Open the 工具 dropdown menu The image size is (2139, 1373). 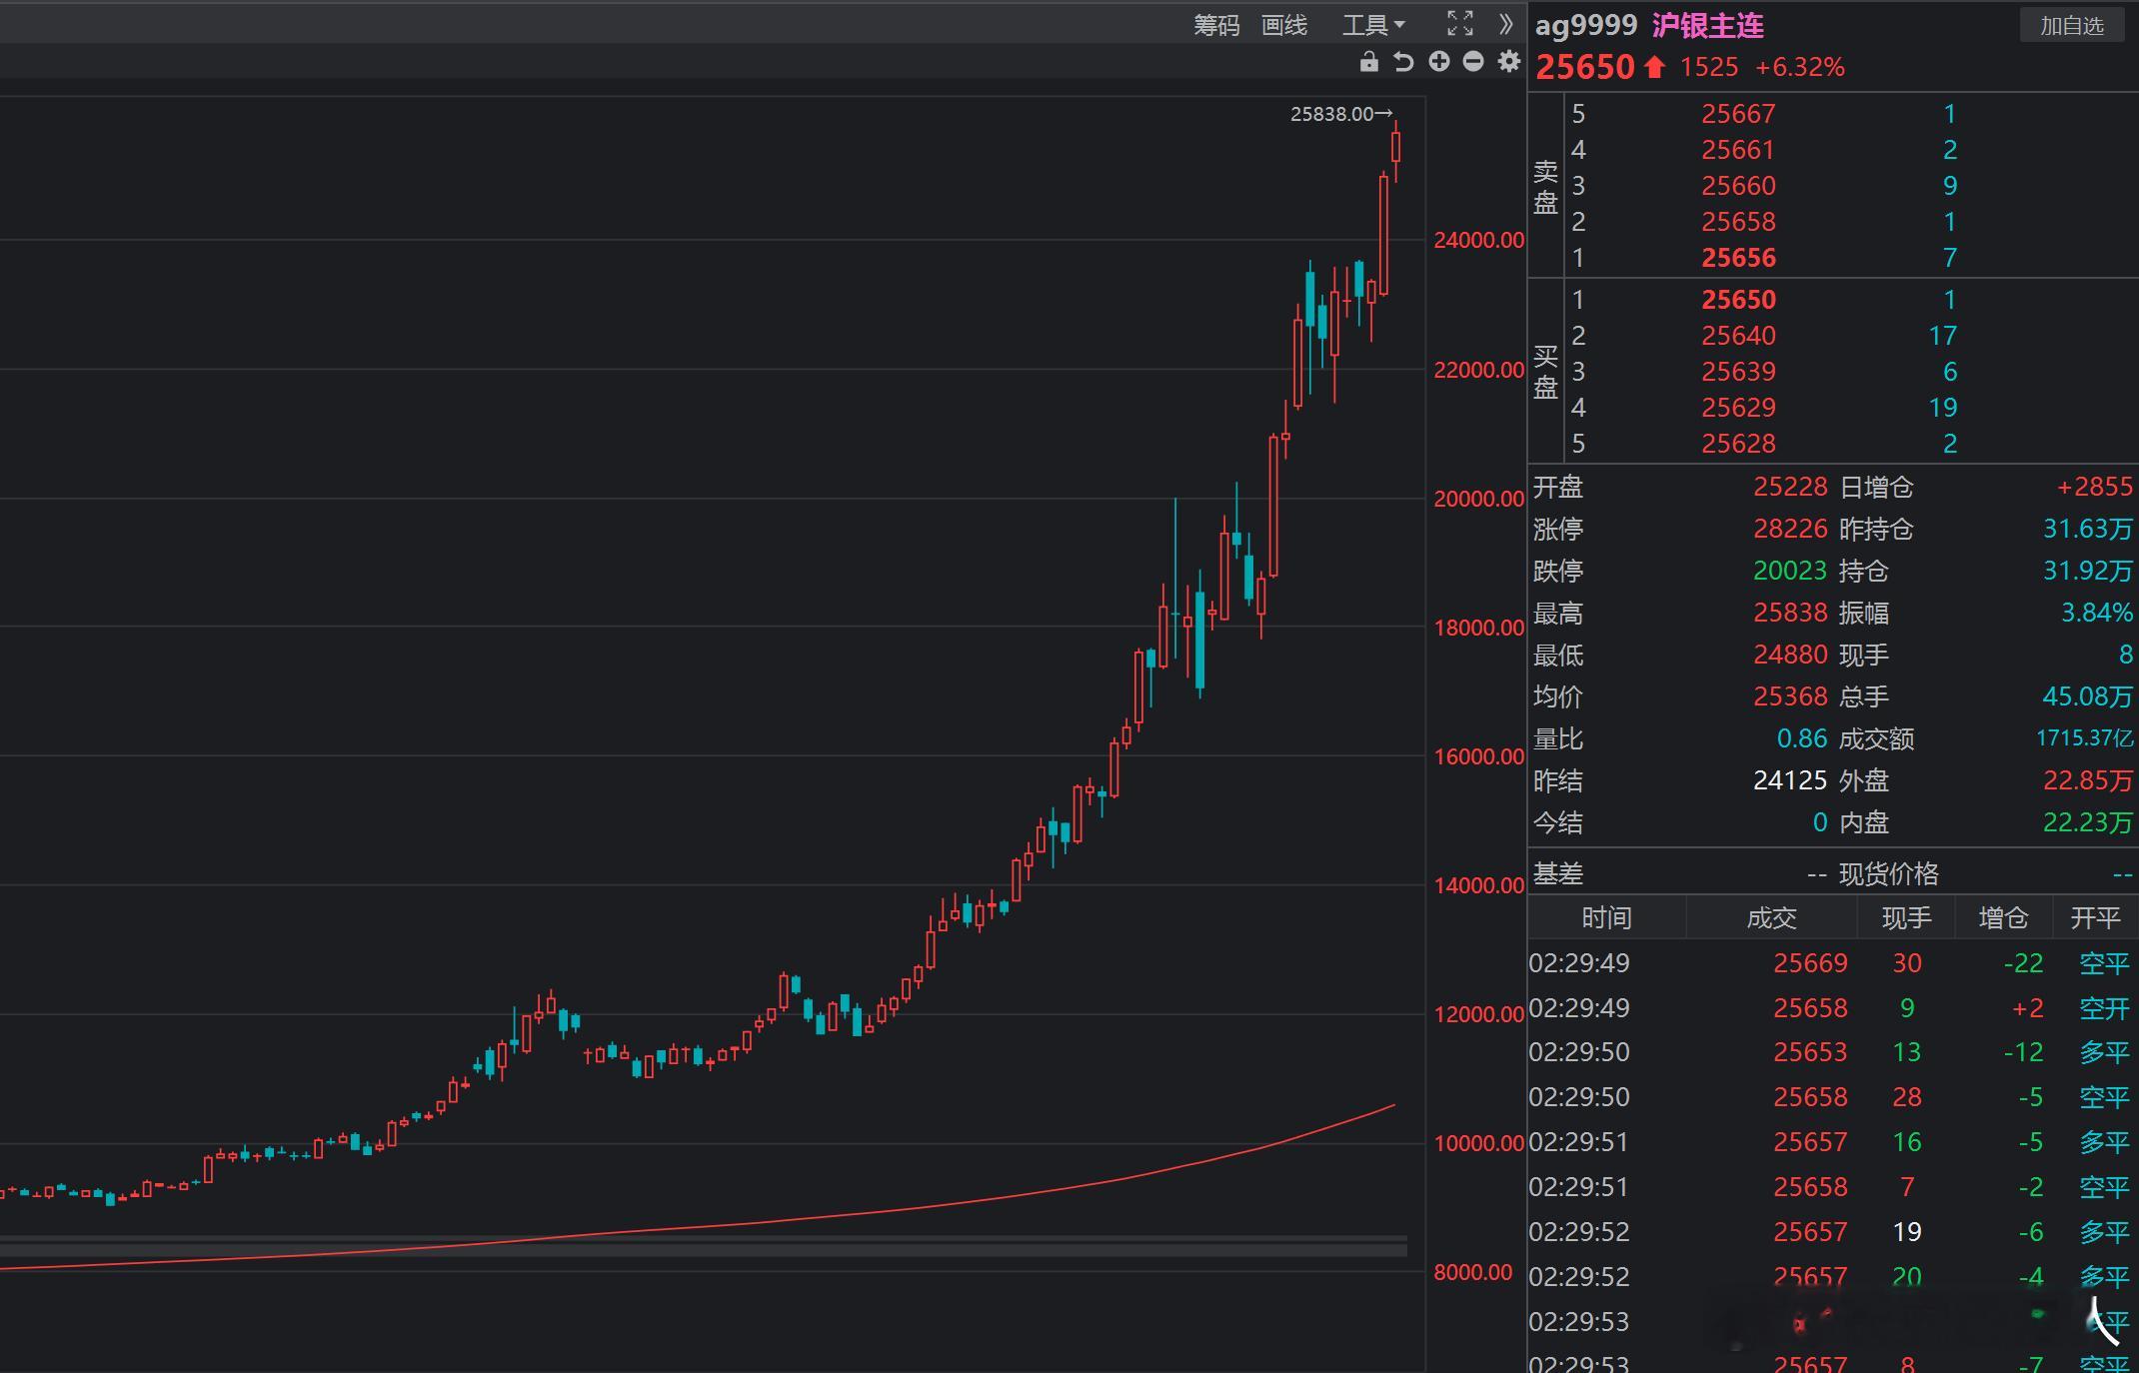click(1372, 25)
